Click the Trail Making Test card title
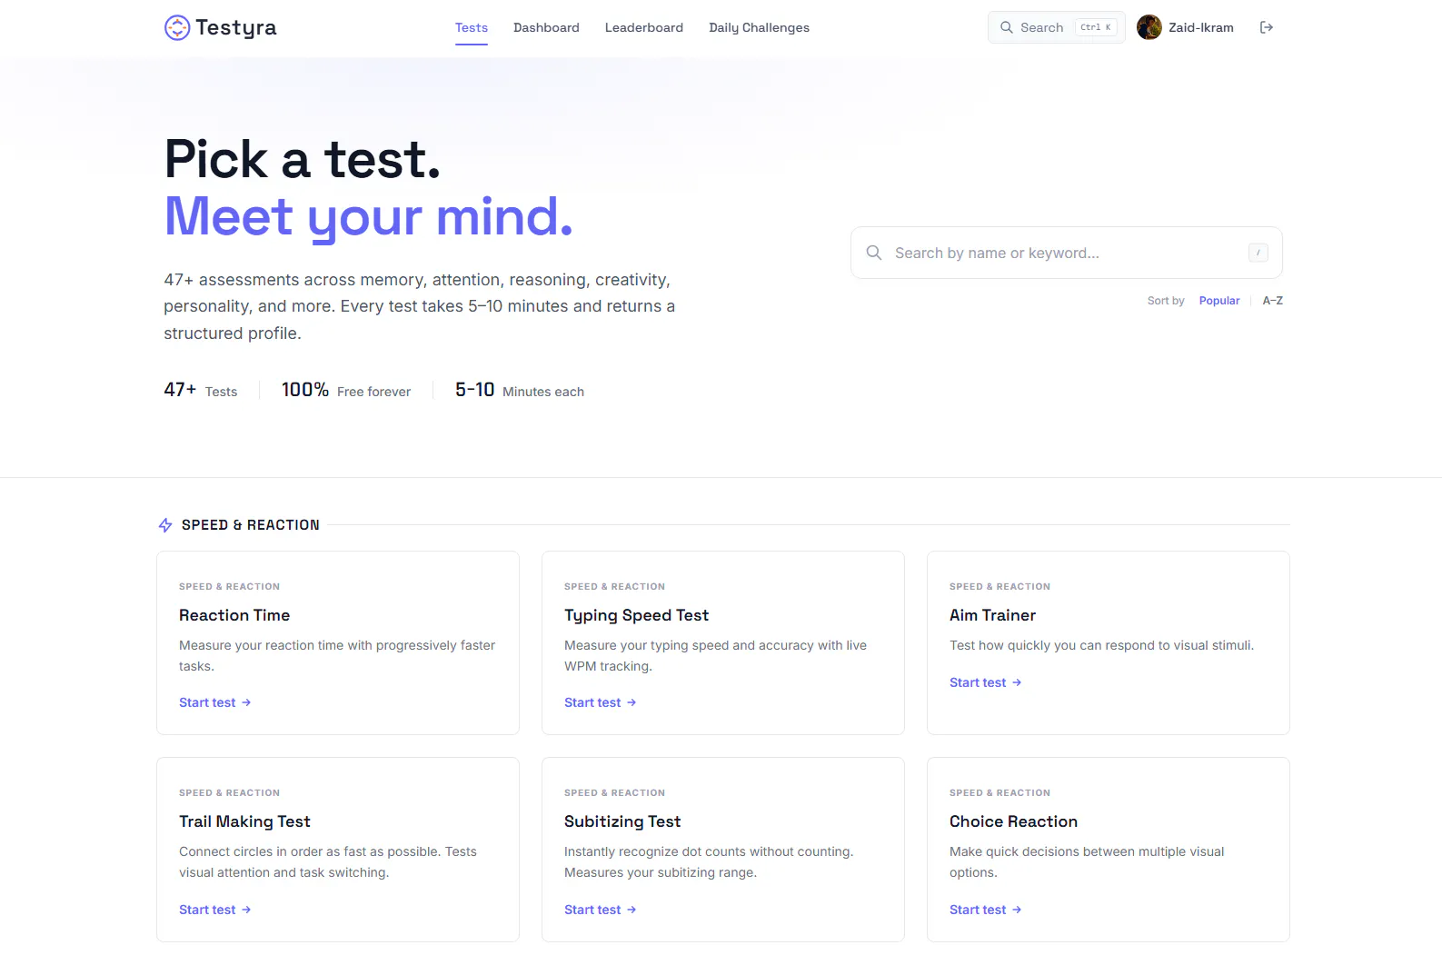The width and height of the screenshot is (1442, 965). 244,821
